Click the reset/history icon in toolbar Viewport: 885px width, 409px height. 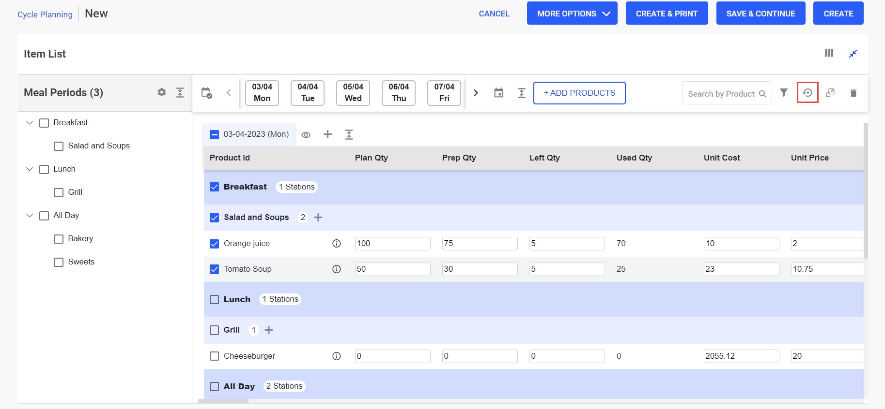[x=807, y=92]
